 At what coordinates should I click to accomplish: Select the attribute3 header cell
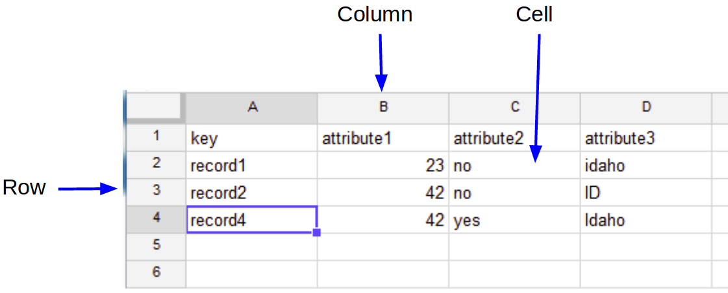[x=646, y=137]
